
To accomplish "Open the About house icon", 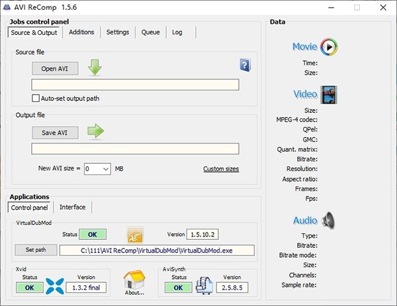I will click(x=134, y=281).
